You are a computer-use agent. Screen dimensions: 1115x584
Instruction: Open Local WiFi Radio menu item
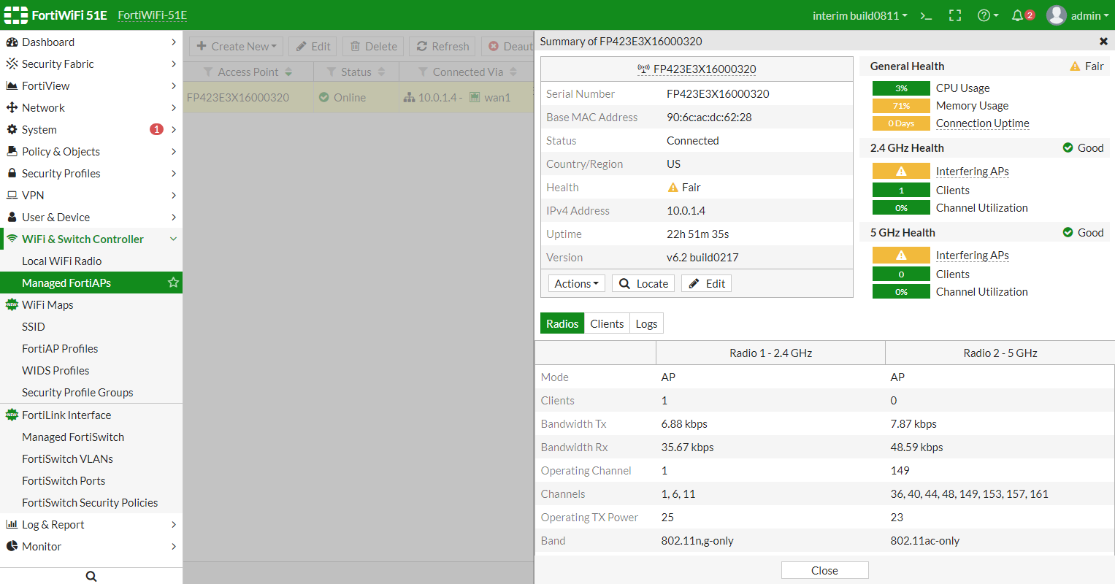click(x=91, y=261)
